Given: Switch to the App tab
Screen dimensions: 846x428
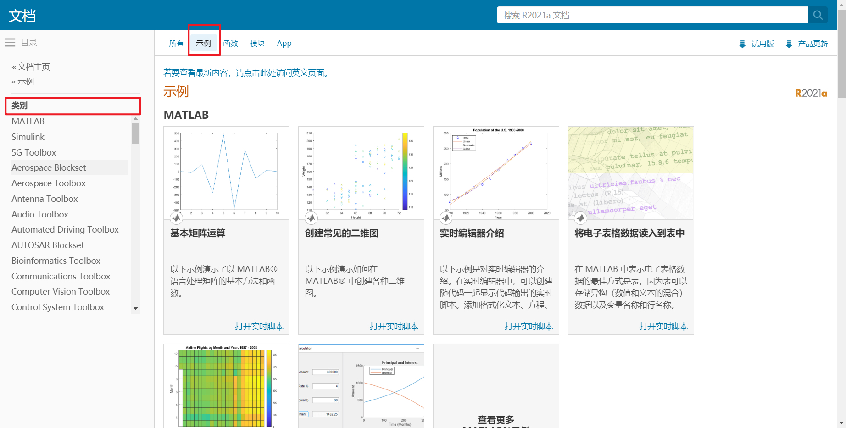Looking at the screenshot, I should (284, 44).
